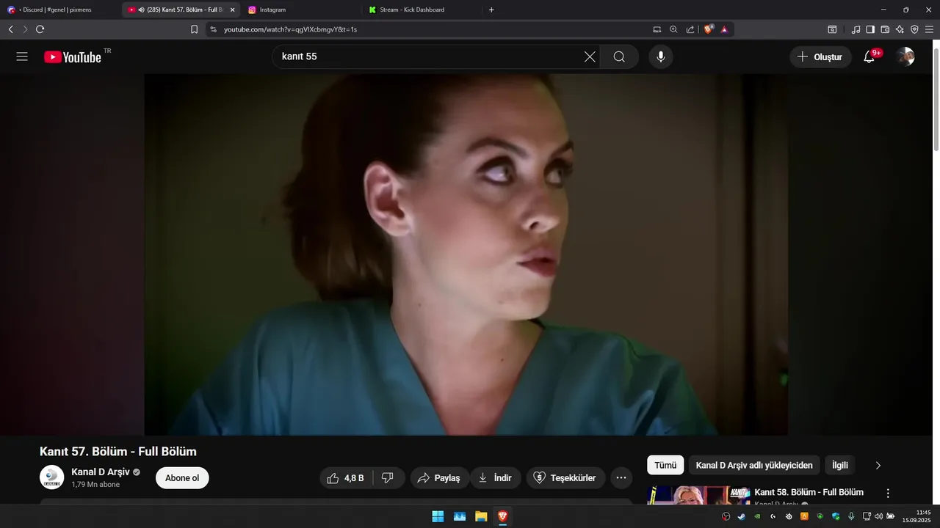
Task: Send thanks with Teşekkürler button
Action: click(x=566, y=478)
